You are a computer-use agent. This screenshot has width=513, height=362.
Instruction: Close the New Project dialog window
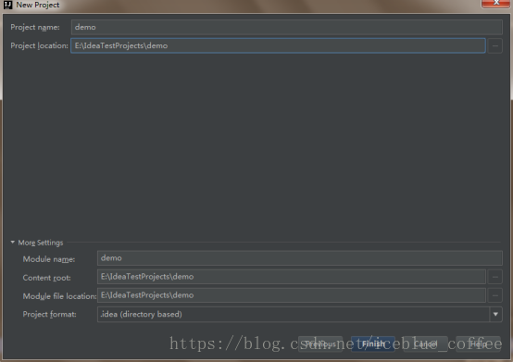click(496, 3)
